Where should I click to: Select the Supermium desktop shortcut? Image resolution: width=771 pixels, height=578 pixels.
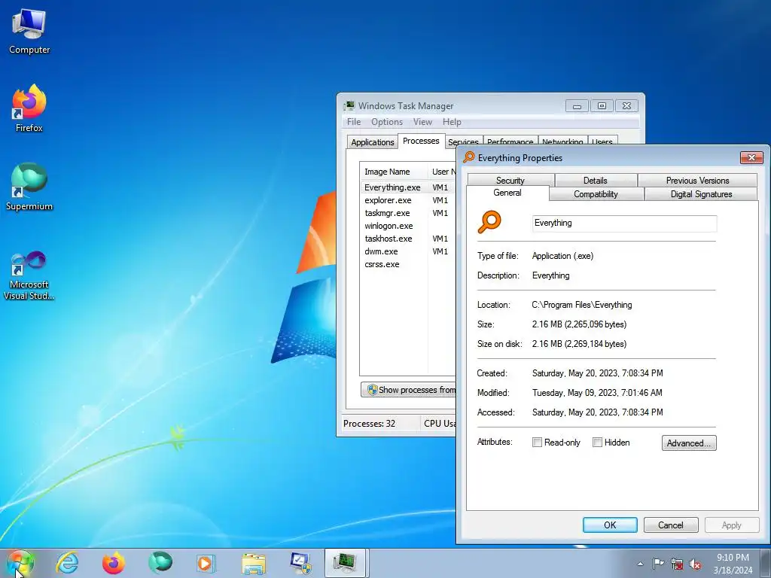click(29, 187)
